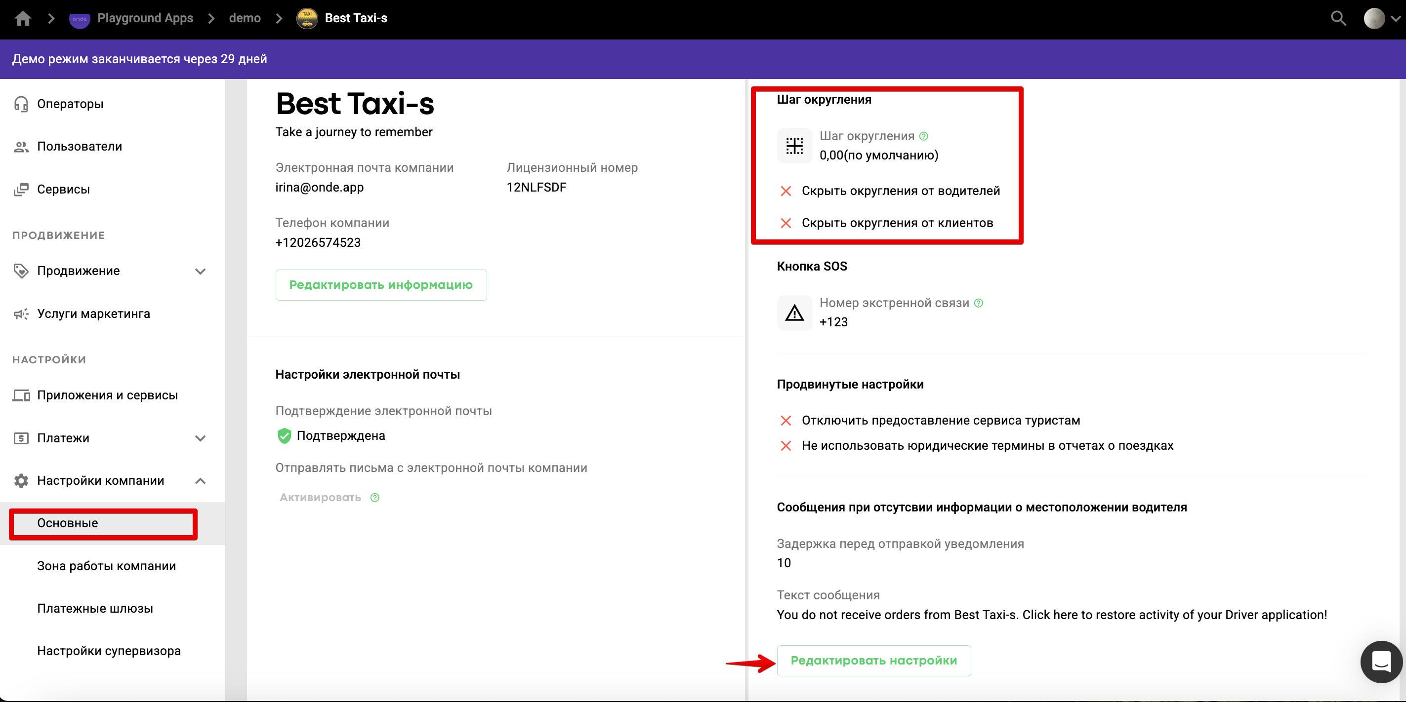Toggle Скрыть округления от клиентов

coord(786,223)
